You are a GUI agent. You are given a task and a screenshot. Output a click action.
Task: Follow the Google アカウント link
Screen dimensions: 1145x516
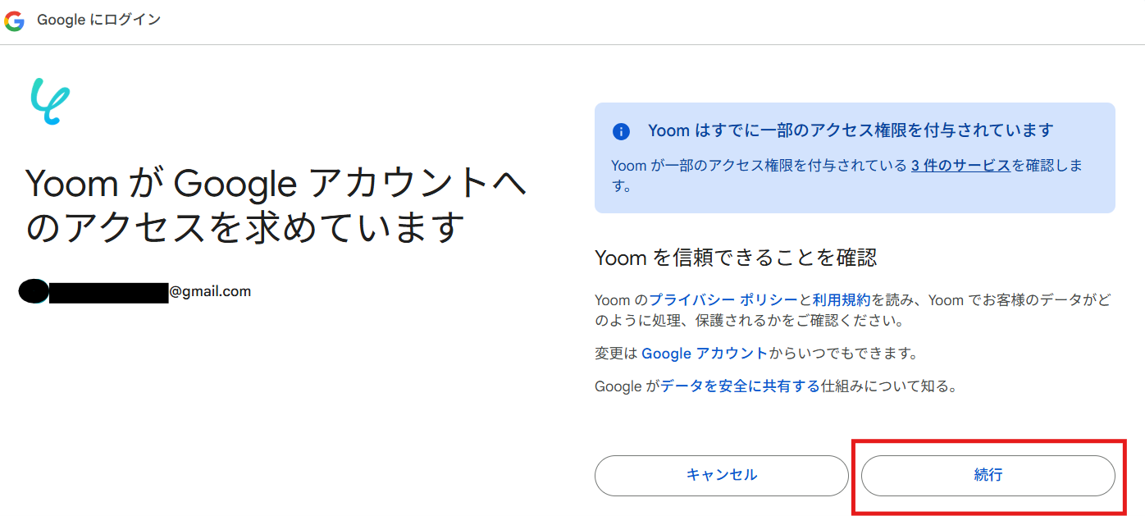coord(705,354)
